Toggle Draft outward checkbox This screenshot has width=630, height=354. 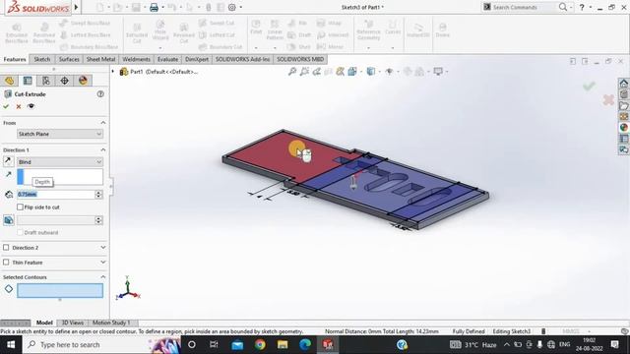20,232
